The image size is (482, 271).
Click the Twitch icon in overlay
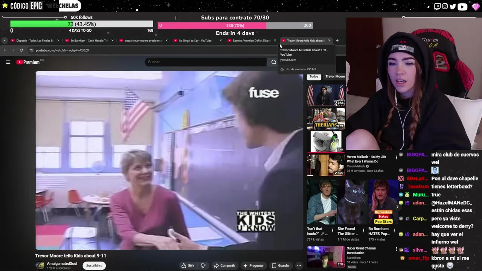click(x=437, y=6)
